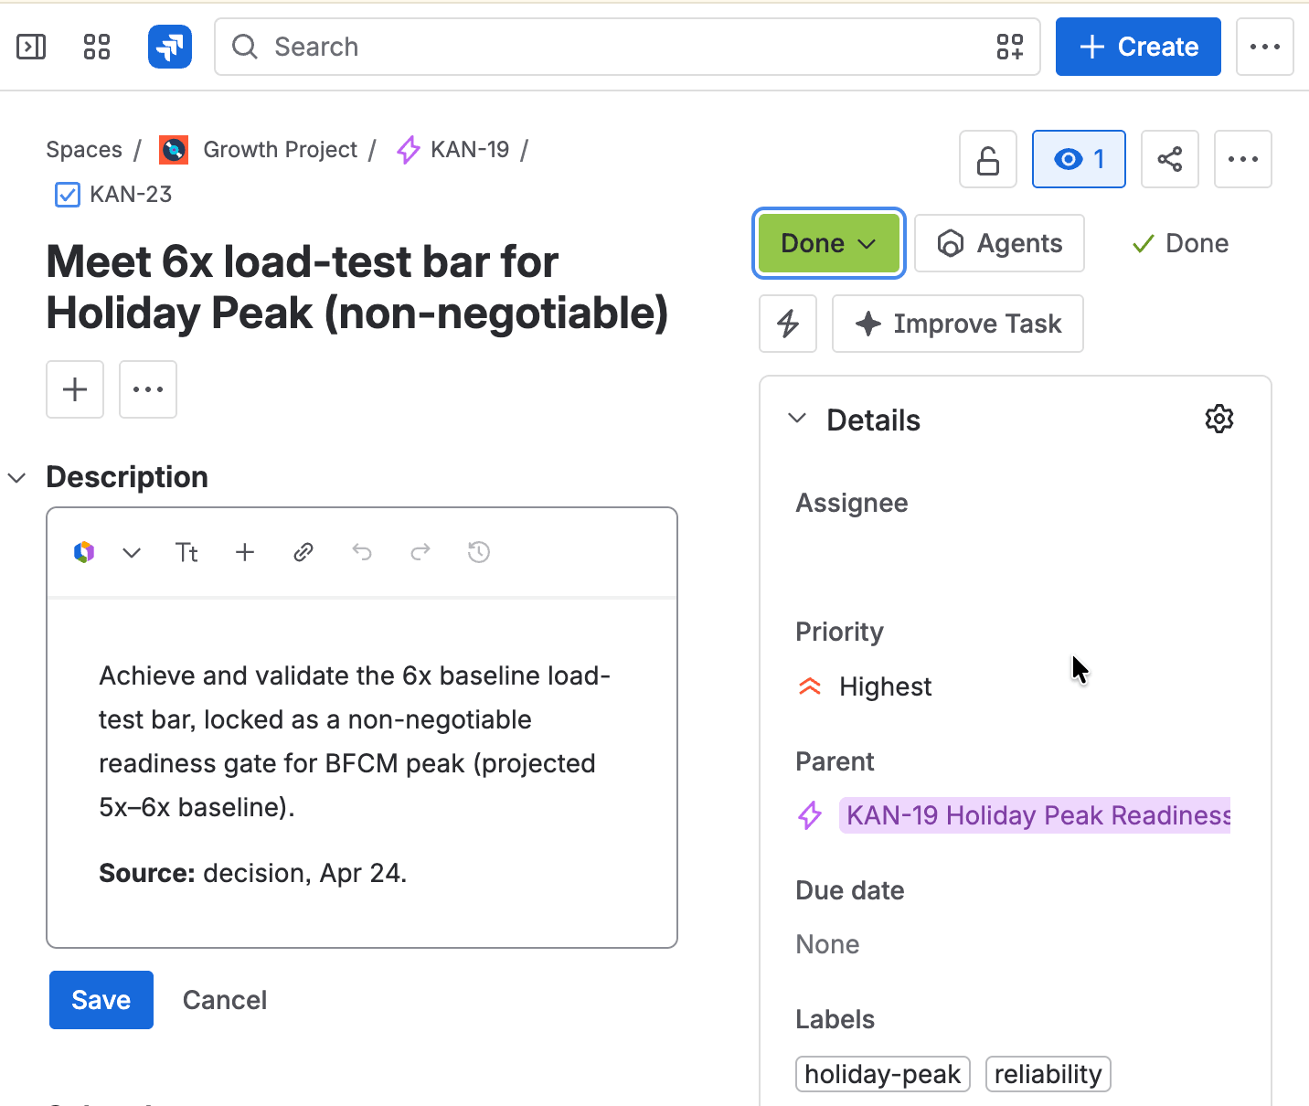
Task: Open search apps icon inside search bar
Action: (1010, 47)
